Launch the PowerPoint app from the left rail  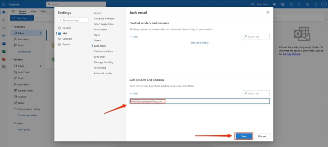[x=4, y=59]
